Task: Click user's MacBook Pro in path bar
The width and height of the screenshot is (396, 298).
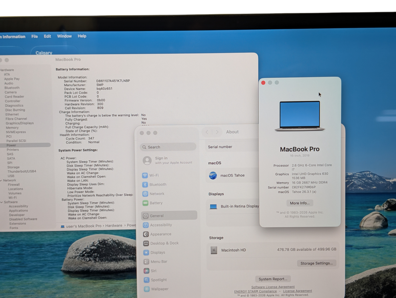Action: tap(83, 226)
